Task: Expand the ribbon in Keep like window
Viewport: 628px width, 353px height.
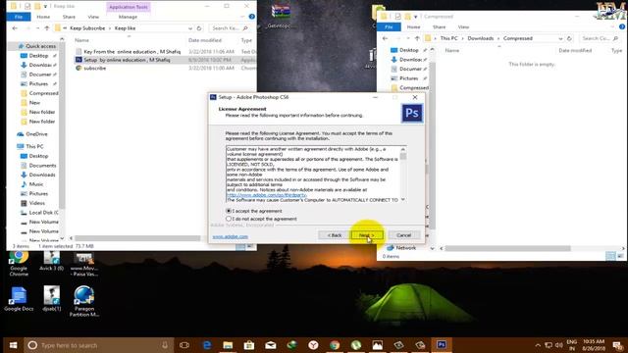Action: pyautogui.click(x=242, y=17)
